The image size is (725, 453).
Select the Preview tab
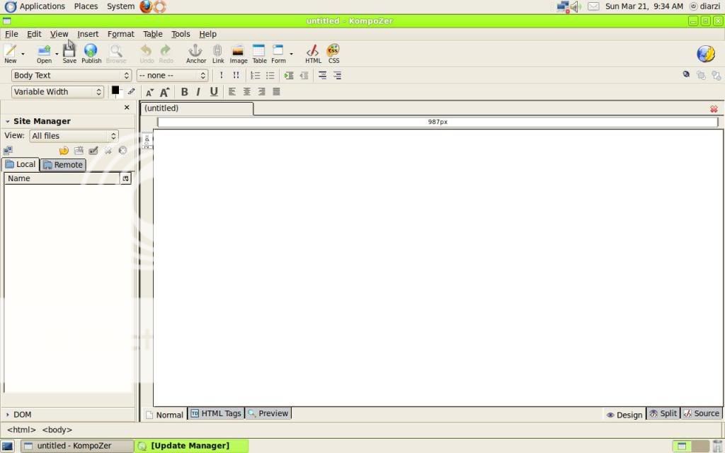tap(268, 413)
